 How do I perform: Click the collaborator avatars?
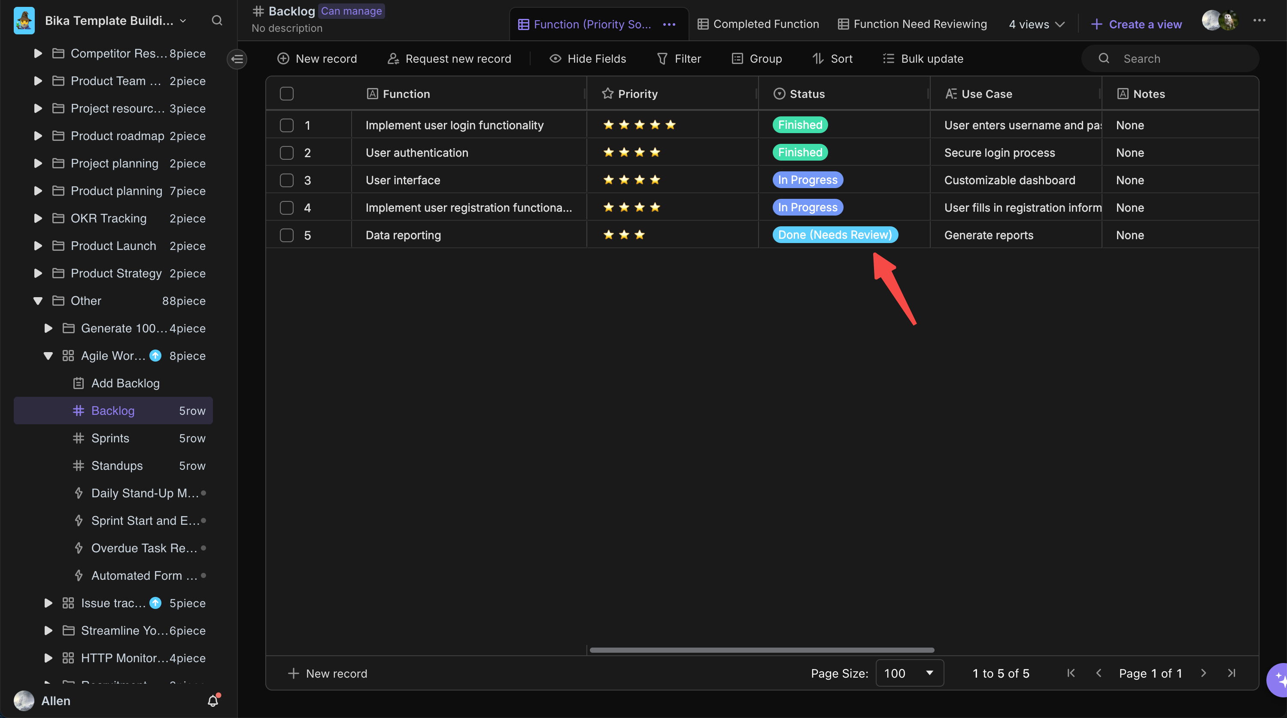point(1220,21)
